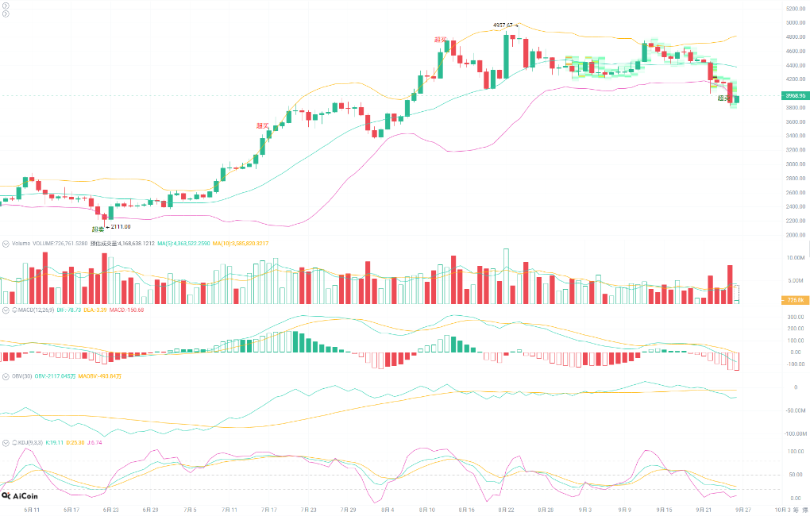Select the Volume indicator name label
810x516 pixels.
click(21, 244)
